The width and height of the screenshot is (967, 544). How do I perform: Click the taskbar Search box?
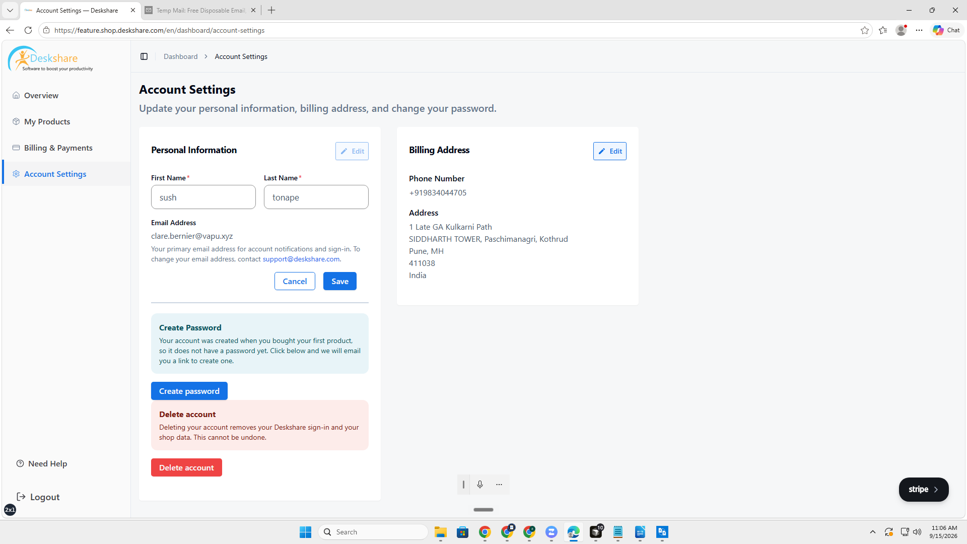pos(373,532)
